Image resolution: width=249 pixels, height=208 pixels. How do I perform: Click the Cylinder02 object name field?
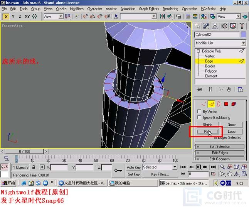point(217,34)
